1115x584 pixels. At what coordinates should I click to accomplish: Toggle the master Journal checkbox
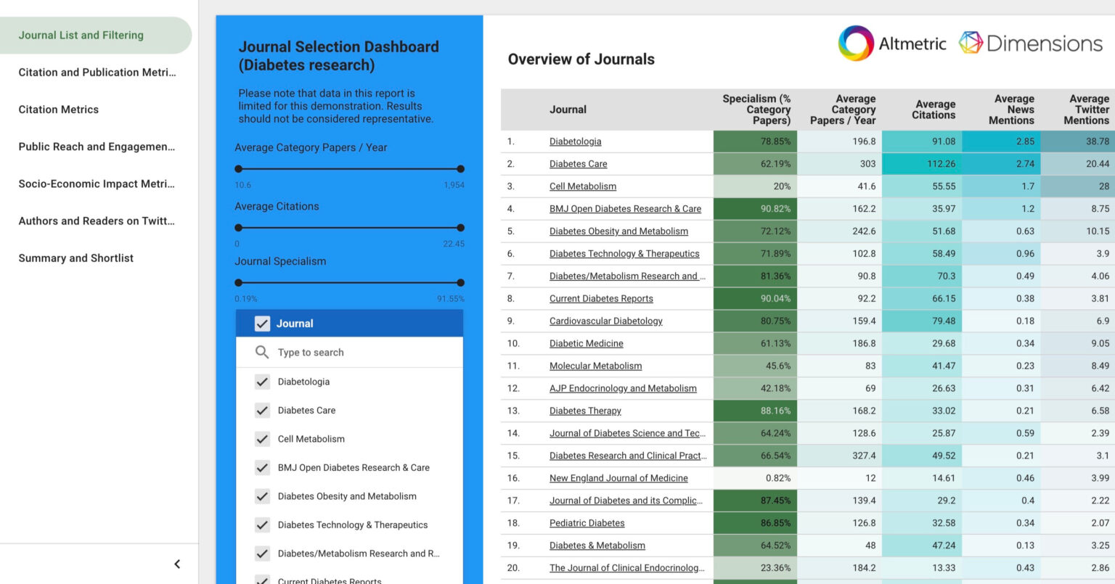(262, 324)
